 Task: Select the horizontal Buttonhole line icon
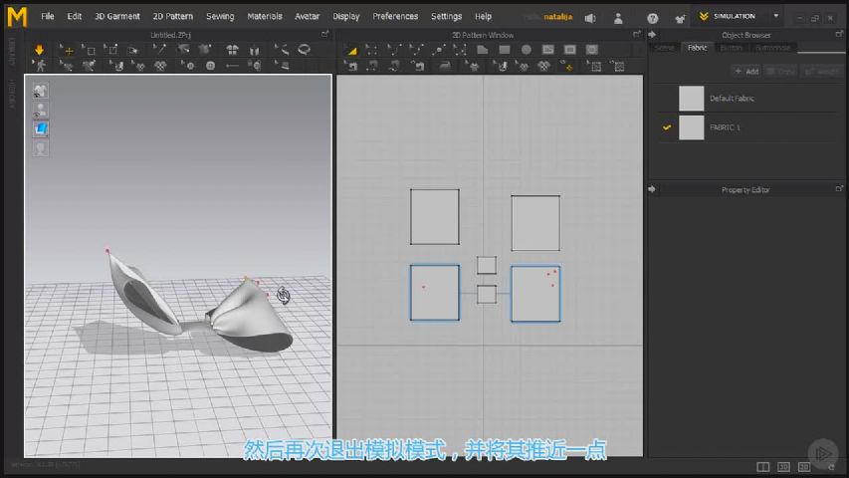[x=232, y=66]
